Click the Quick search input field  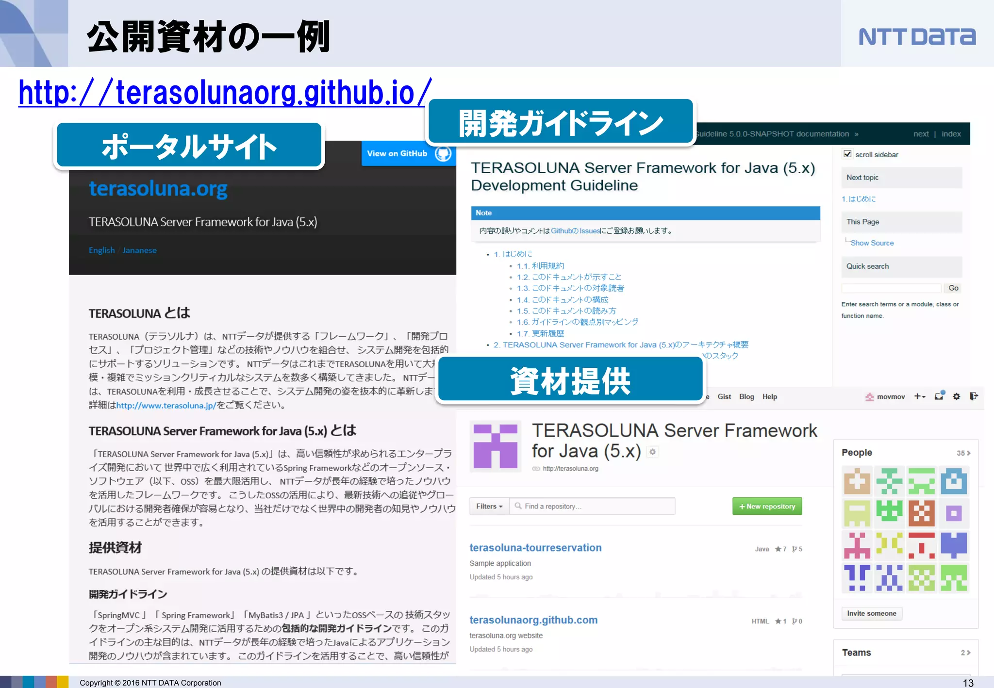[891, 288]
